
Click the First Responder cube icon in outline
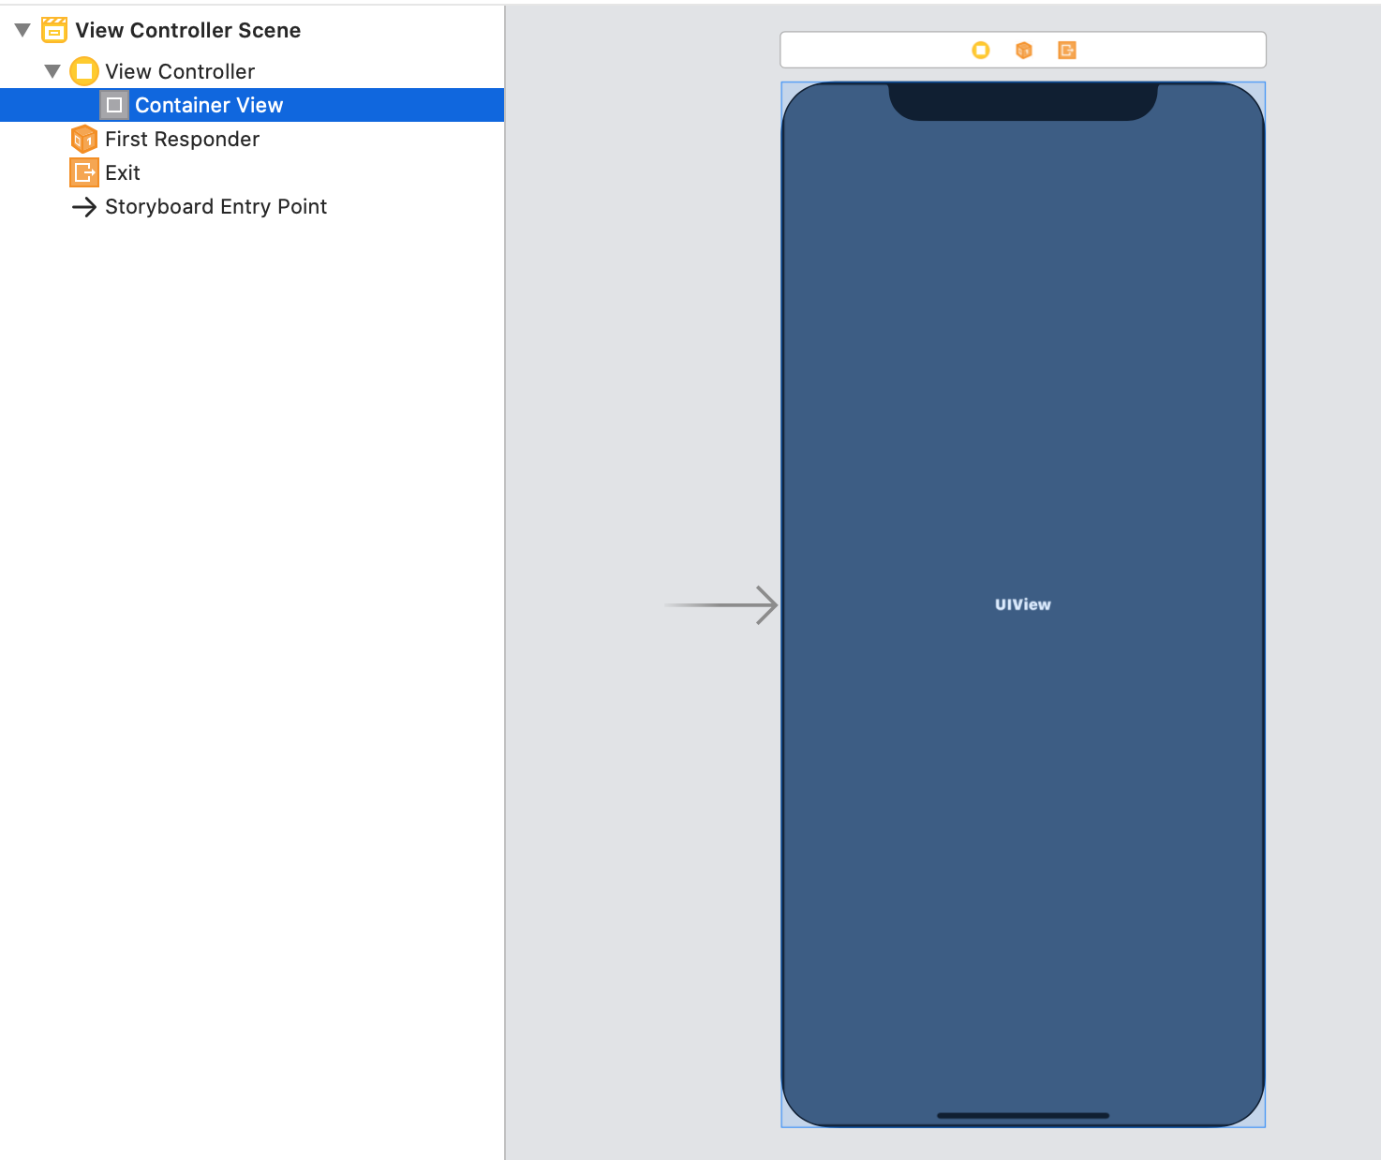84,139
